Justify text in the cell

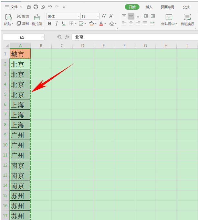coord(145,24)
